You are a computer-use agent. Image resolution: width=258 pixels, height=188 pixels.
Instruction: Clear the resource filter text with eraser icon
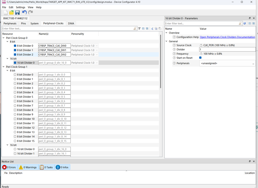135,28
